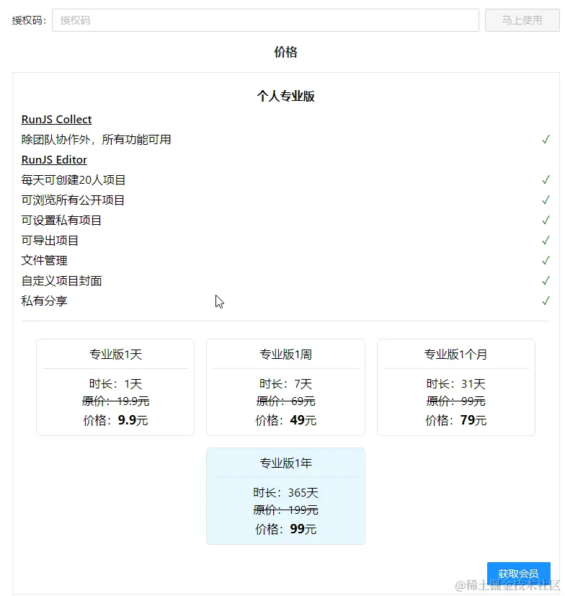The image size is (565, 596).
Task: Select the 专业版1天 plan card
Action: pos(115,387)
